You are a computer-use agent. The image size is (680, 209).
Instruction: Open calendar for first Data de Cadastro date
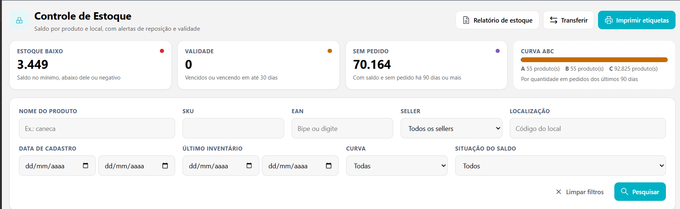click(86, 165)
